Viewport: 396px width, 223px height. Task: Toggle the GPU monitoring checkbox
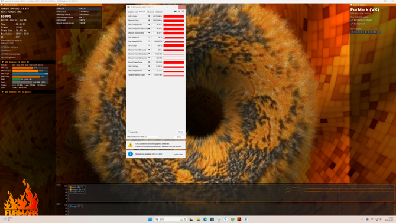click(2, 54)
